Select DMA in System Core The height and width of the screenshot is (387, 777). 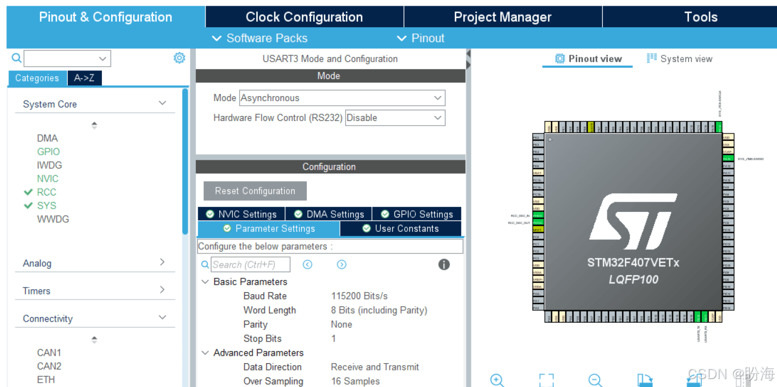pos(47,138)
